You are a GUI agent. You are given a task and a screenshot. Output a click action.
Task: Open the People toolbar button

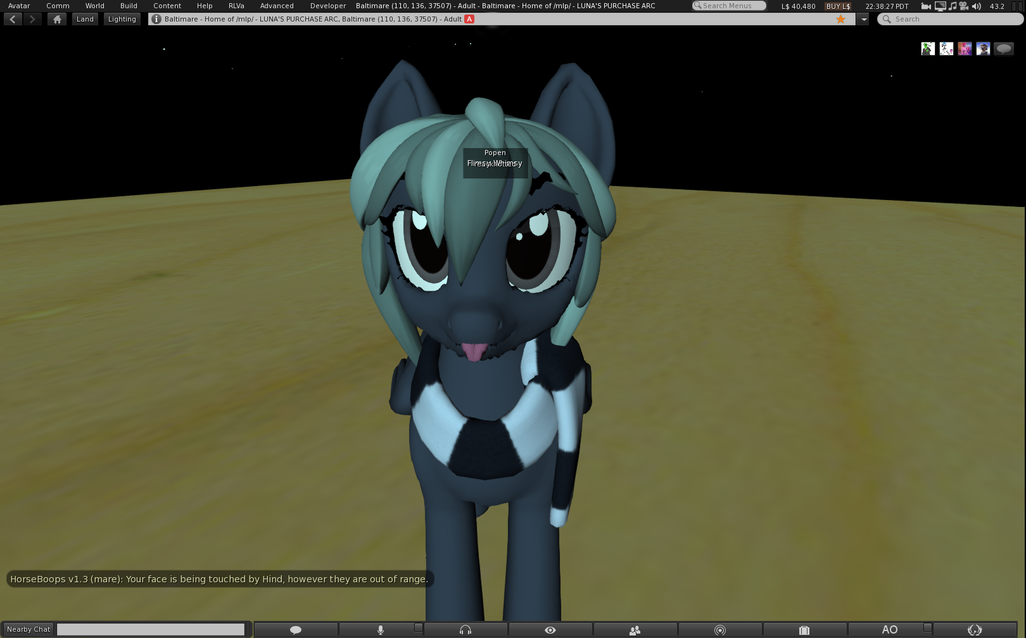(x=635, y=630)
